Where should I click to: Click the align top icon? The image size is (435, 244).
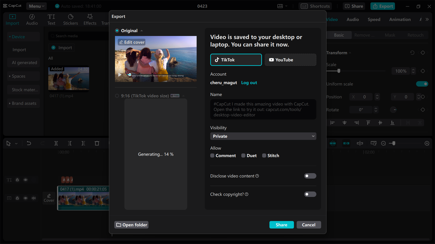[368, 123]
